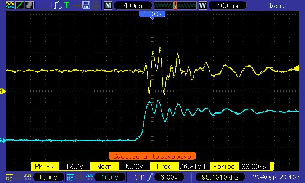This screenshot has height=183, width=305.
Task: Click the 25-Aug-12 04:33 date and time
Action: click(276, 177)
